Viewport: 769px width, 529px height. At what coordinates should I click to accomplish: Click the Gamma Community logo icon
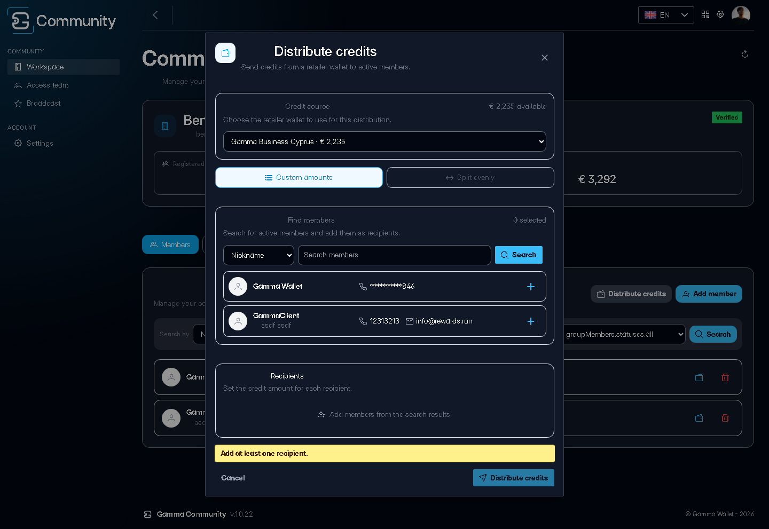(21, 21)
